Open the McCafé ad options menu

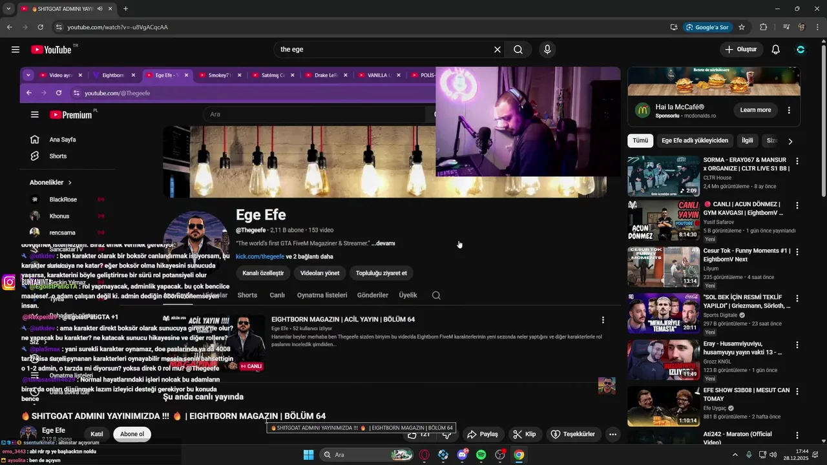point(789,110)
